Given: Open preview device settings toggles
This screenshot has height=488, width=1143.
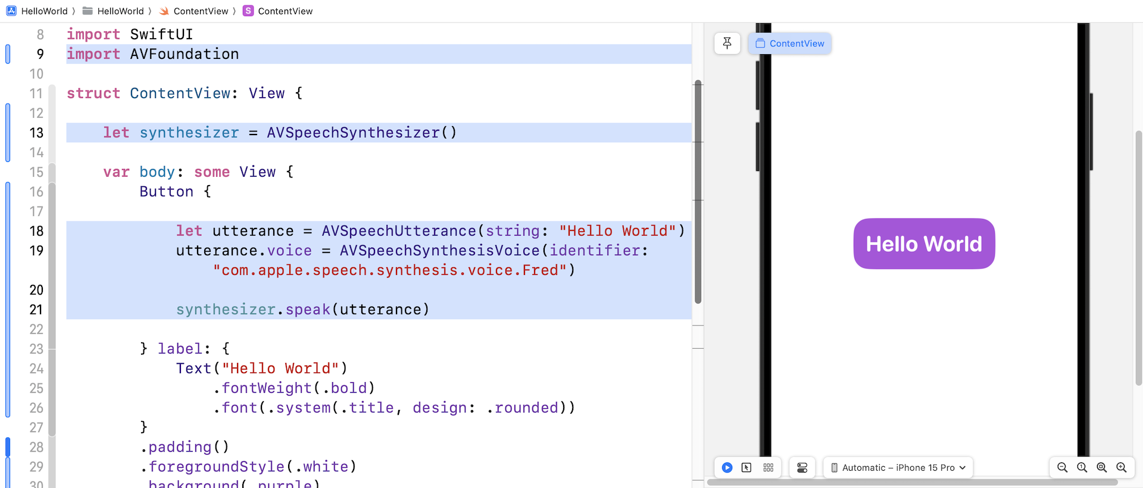Looking at the screenshot, I should [802, 468].
